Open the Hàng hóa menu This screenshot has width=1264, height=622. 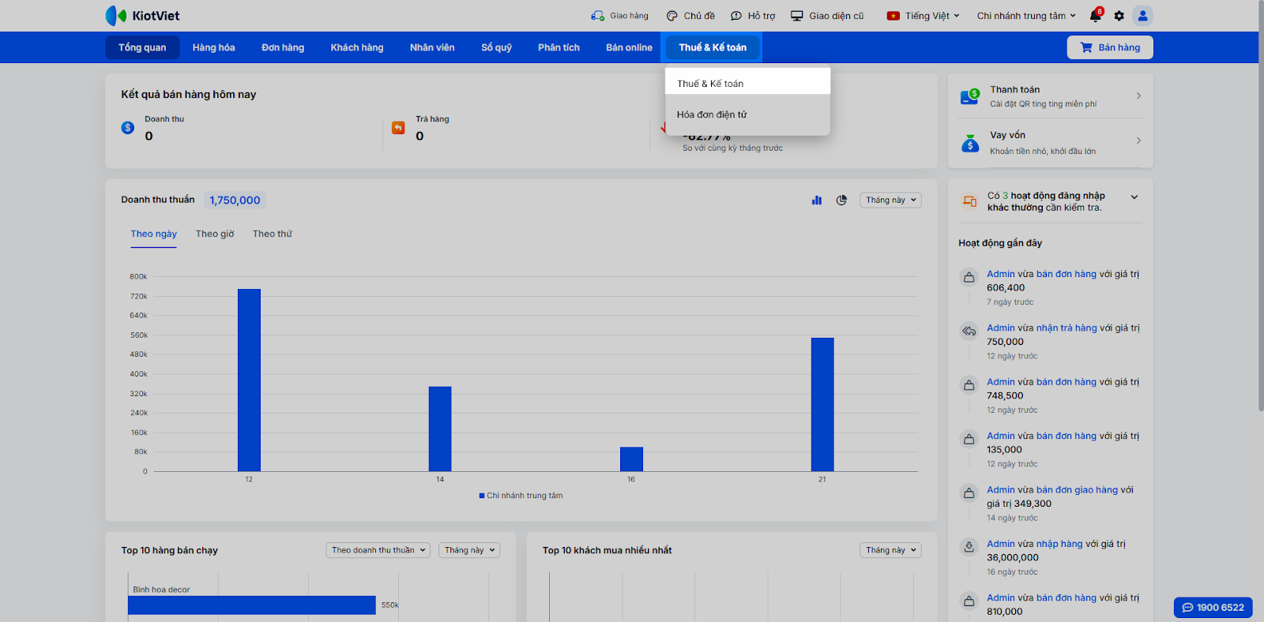214,47
